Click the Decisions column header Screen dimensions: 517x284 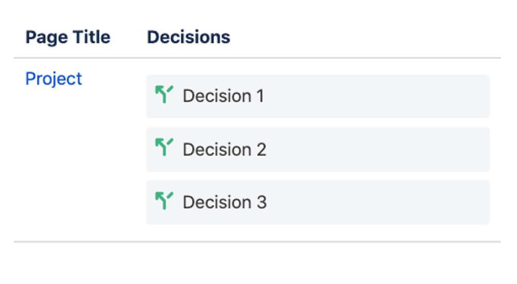click(x=188, y=37)
